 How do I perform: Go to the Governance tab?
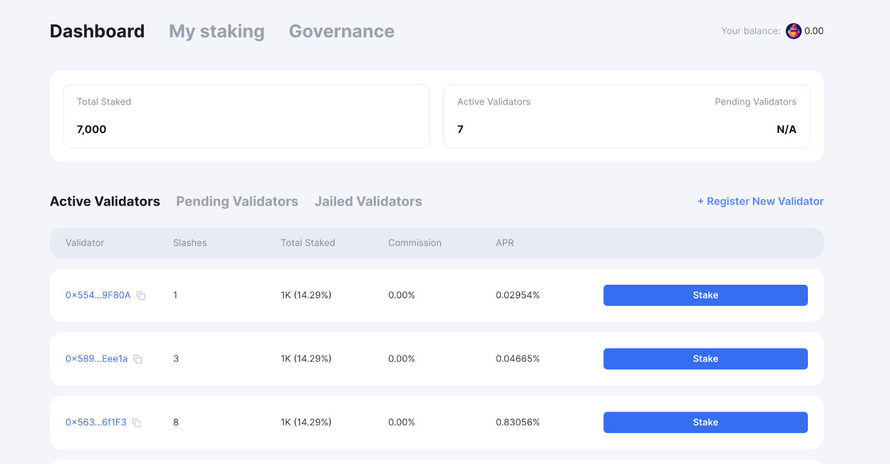342,31
